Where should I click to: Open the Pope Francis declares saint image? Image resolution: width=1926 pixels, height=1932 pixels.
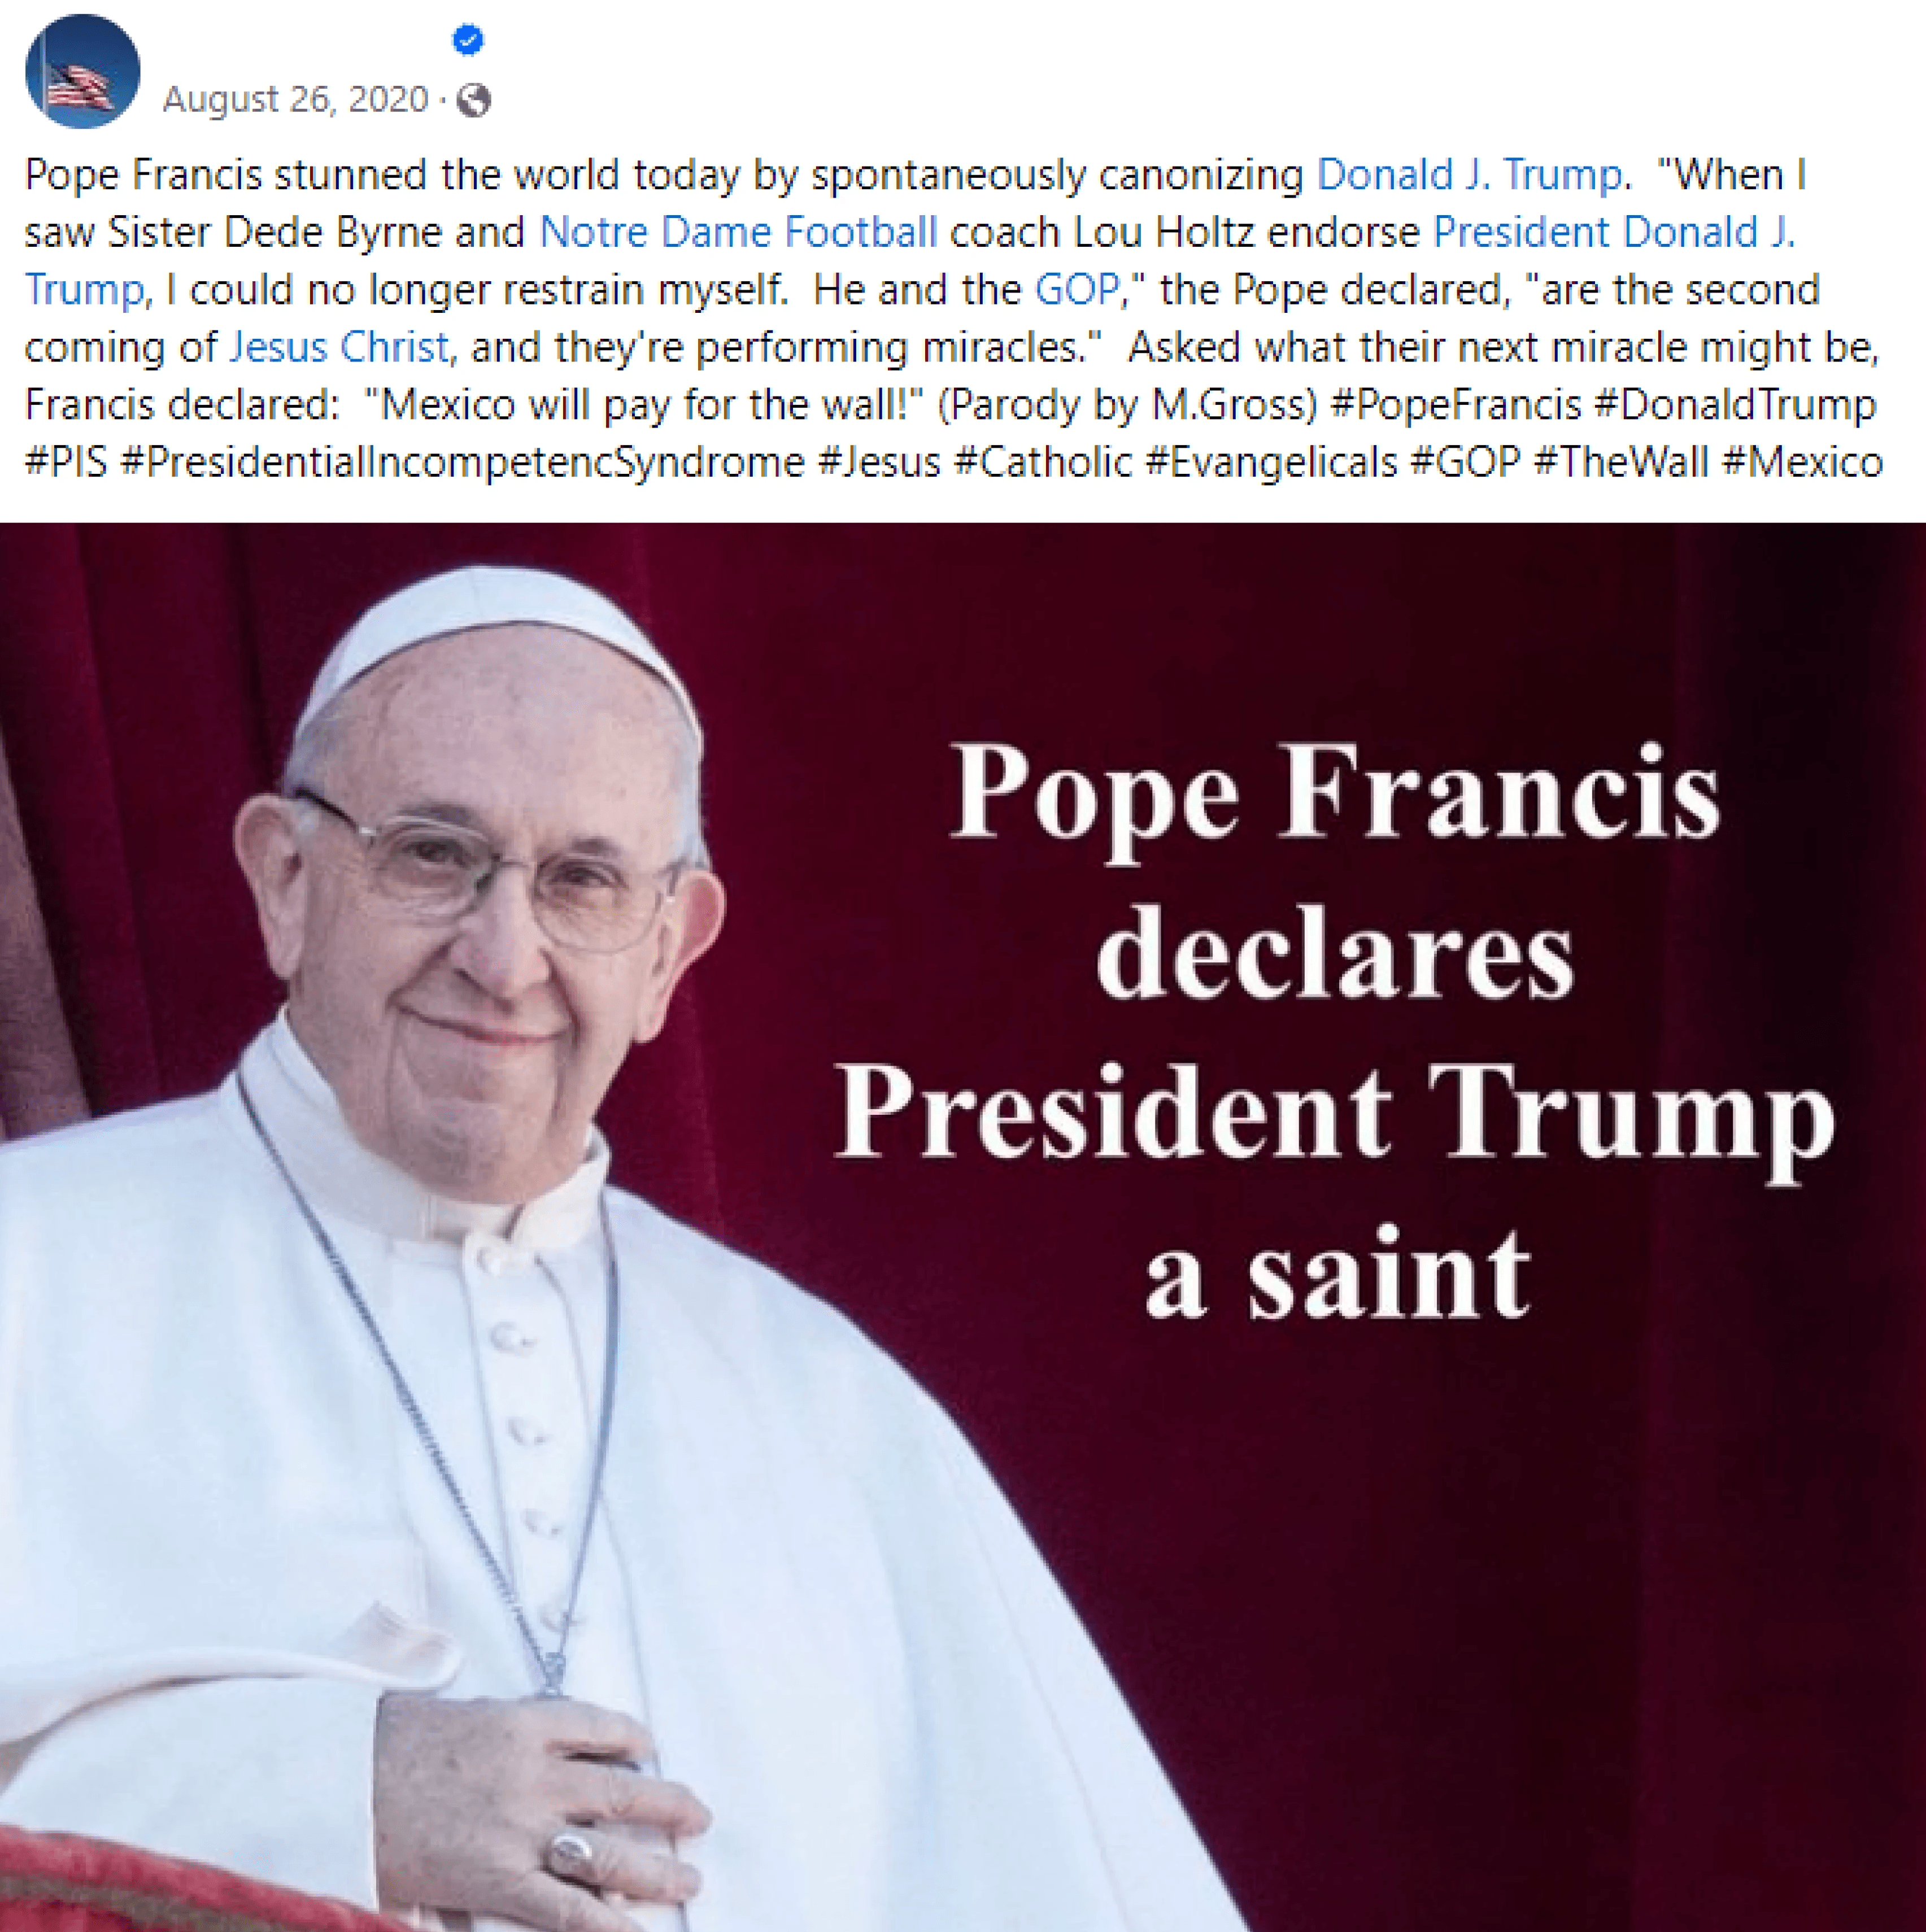pos(963,1227)
